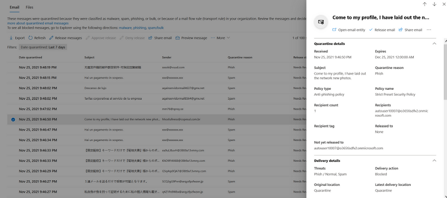Open link about quarantined email messages
Viewport: 447px width, 198px height.
tap(38, 23)
